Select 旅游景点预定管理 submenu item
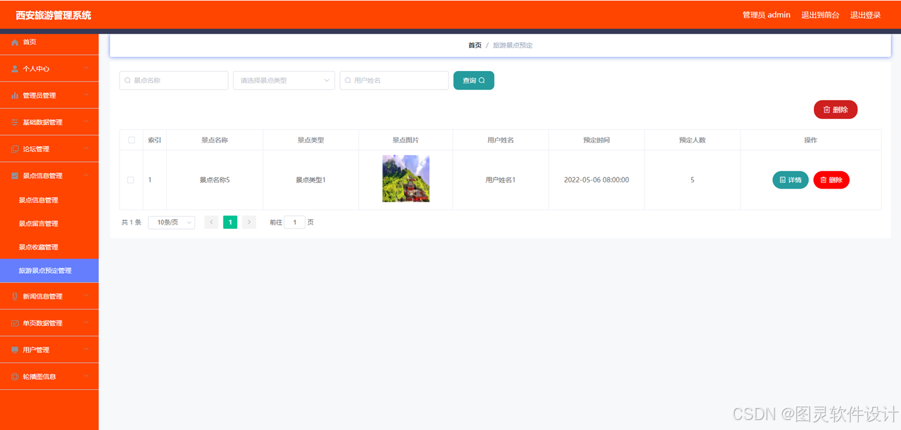This screenshot has height=430, width=901. tap(49, 271)
